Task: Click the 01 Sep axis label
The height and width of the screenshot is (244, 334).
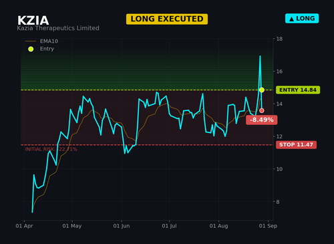Action: pos(268,226)
